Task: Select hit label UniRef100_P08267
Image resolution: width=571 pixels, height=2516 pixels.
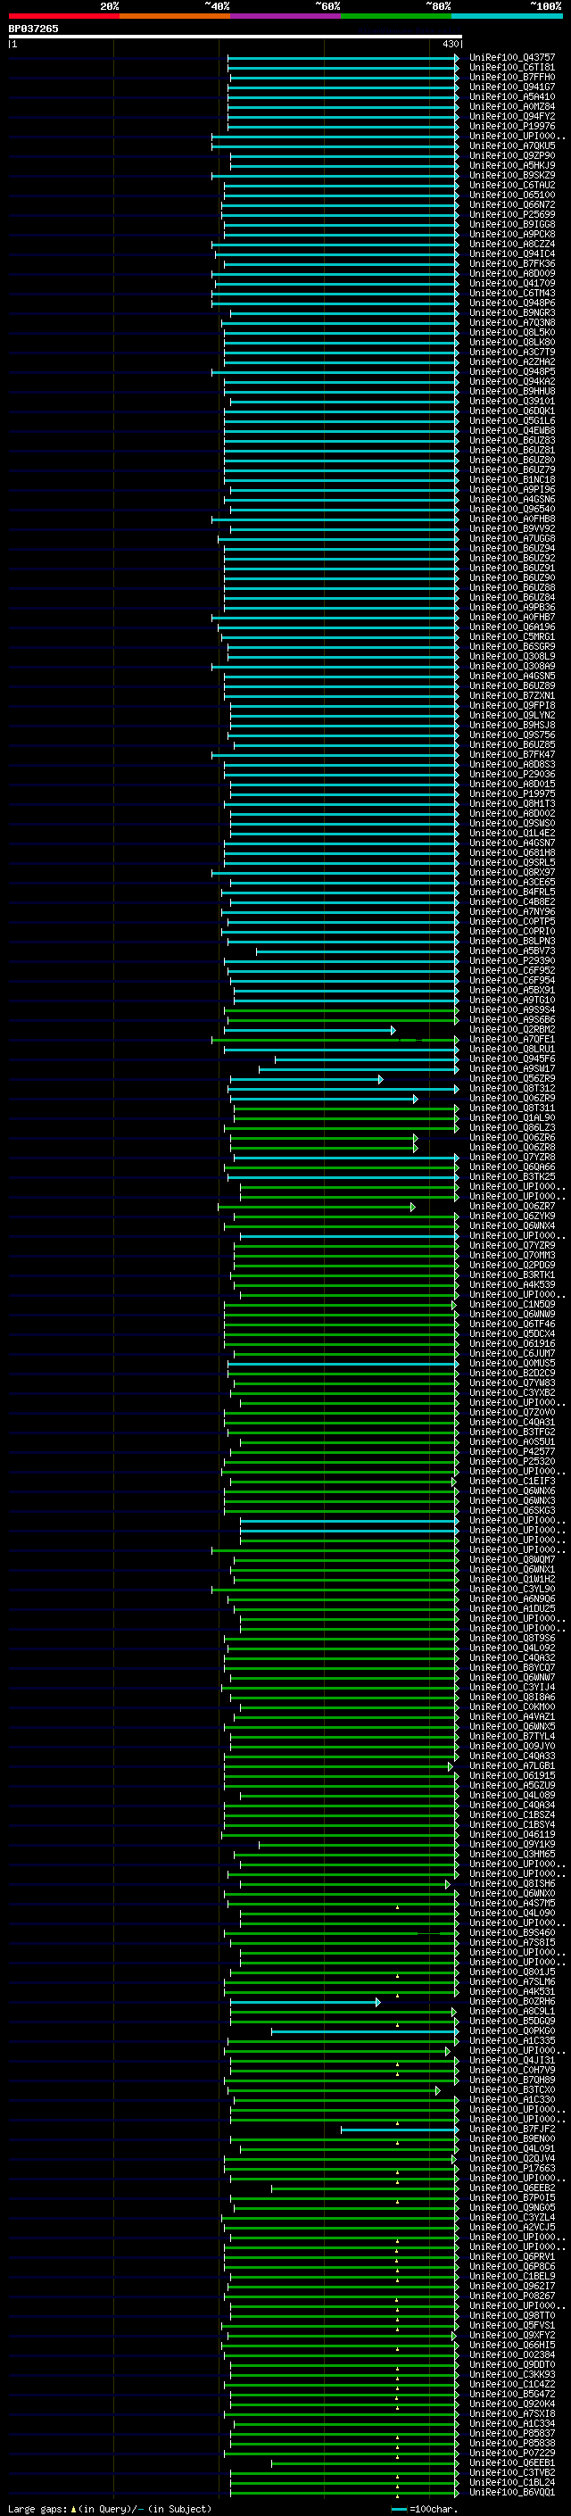Action: click(x=511, y=2296)
